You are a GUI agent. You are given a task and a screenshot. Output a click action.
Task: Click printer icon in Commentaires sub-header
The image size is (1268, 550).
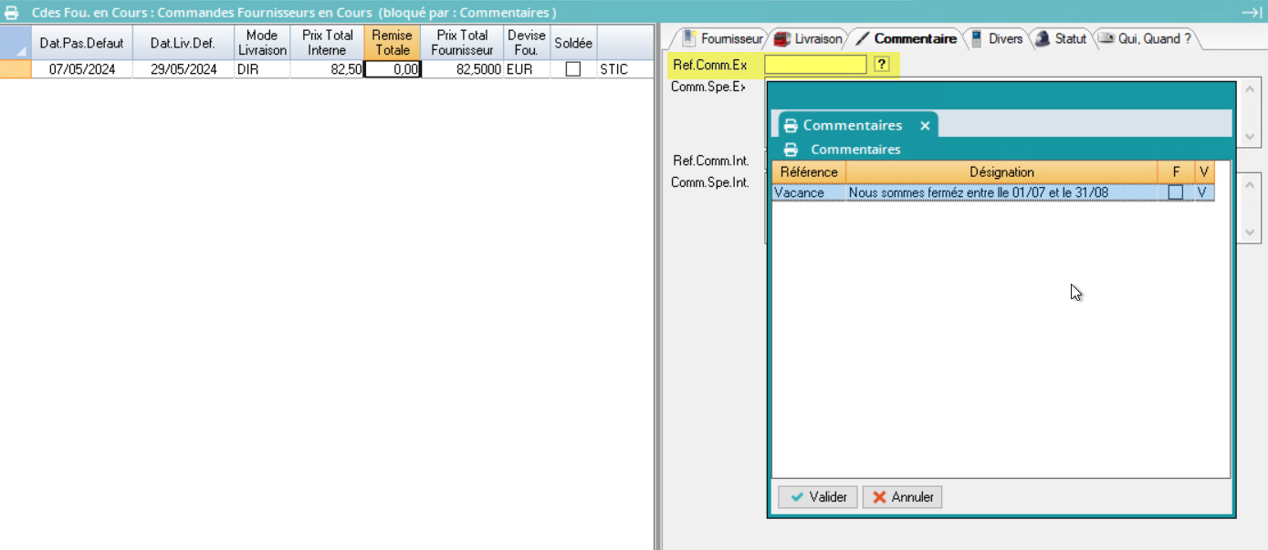click(x=791, y=150)
